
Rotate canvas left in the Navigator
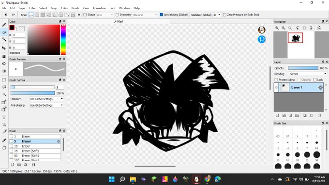(x=298, y=28)
